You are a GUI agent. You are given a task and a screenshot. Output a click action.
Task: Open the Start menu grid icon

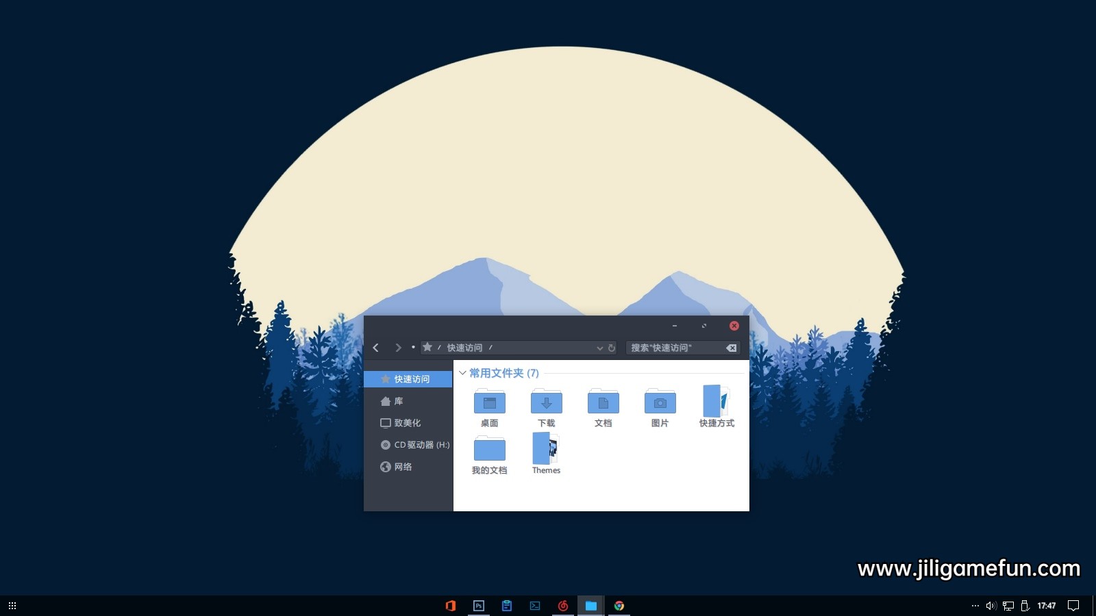tap(12, 606)
